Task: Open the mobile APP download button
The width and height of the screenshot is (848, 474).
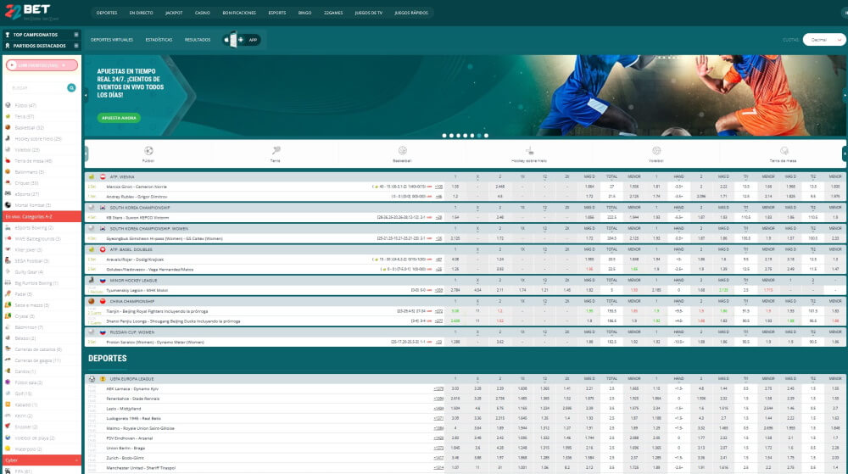Action: click(x=241, y=40)
